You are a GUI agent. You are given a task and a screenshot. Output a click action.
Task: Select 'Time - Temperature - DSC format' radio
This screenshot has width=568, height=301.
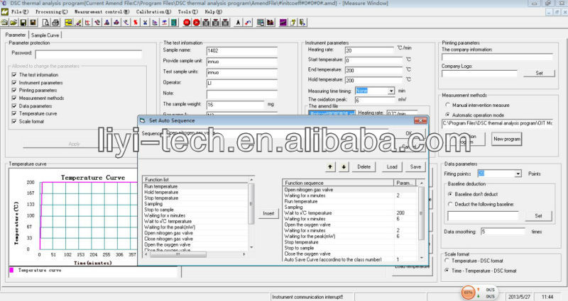[x=447, y=271]
